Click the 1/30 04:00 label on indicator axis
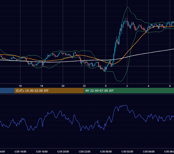Viewport: 174px width, 154px height. tap(149, 152)
